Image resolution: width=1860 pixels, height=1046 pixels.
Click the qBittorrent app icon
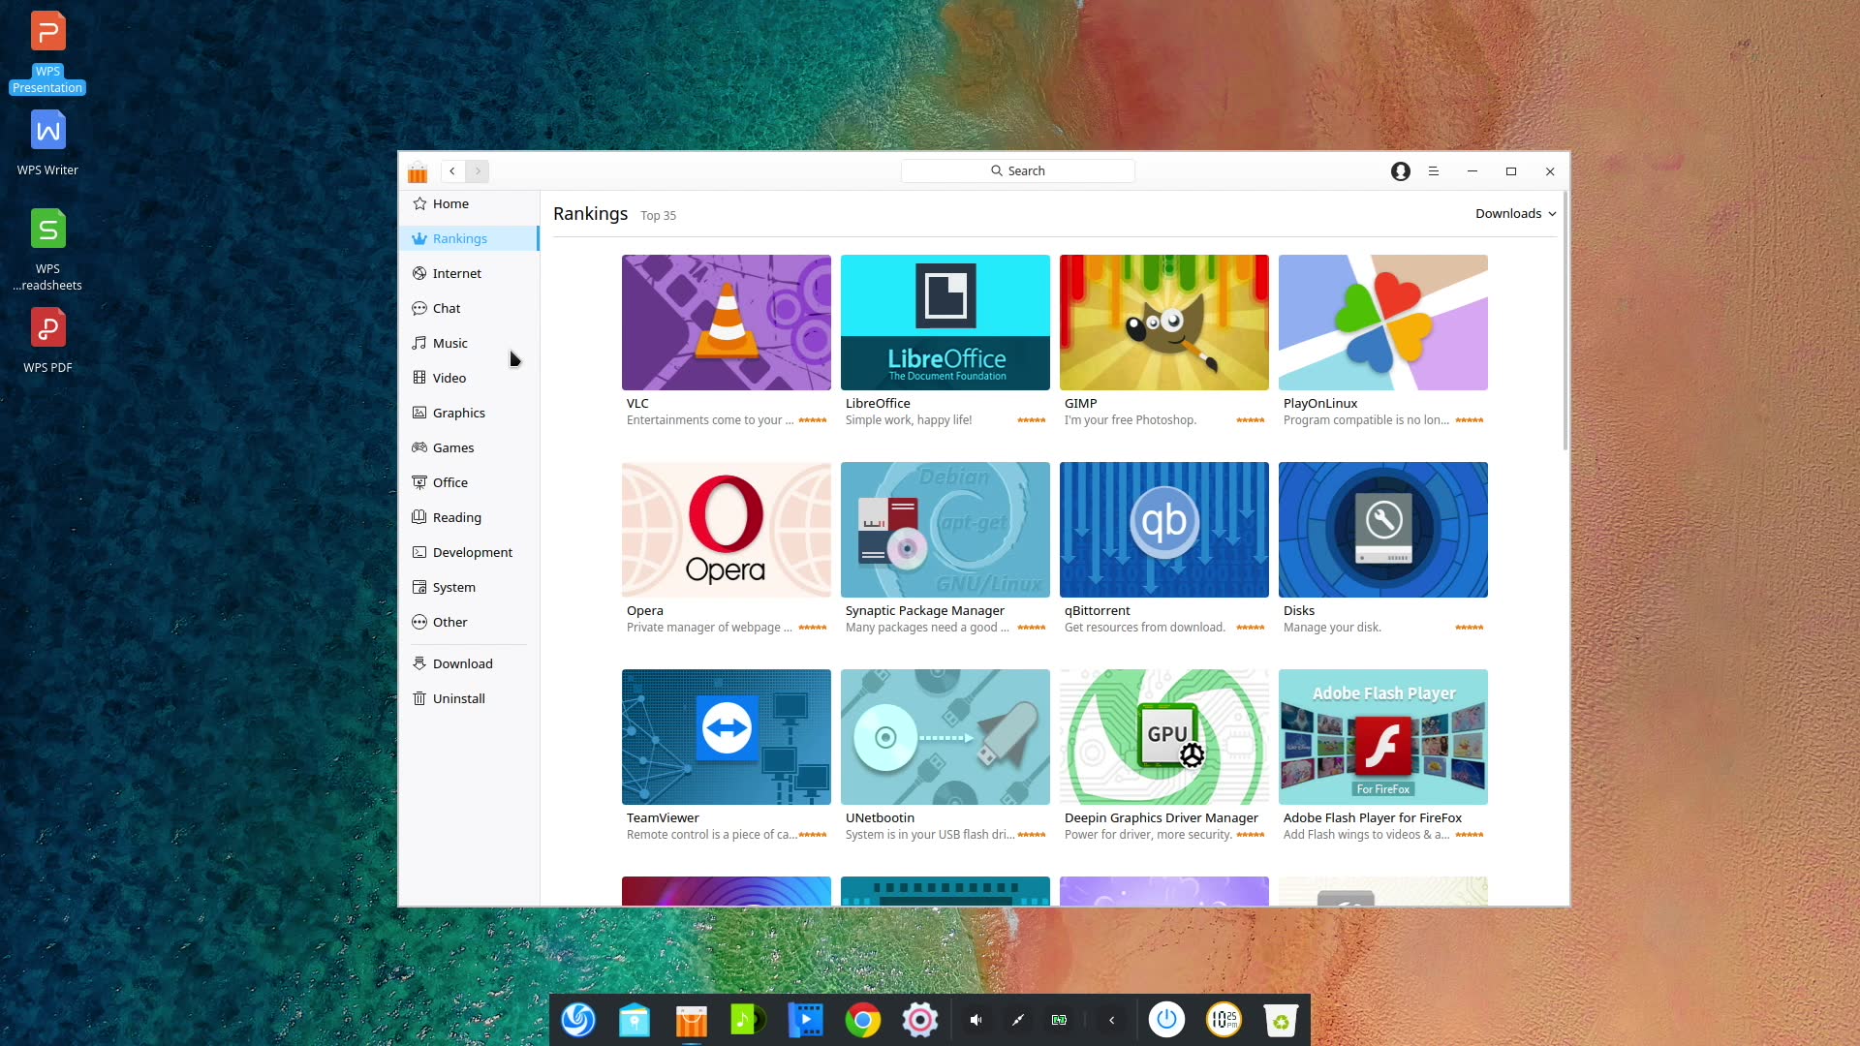[x=1163, y=530]
